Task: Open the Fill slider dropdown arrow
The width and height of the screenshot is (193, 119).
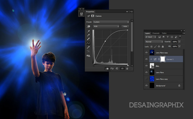Action: 179,46
